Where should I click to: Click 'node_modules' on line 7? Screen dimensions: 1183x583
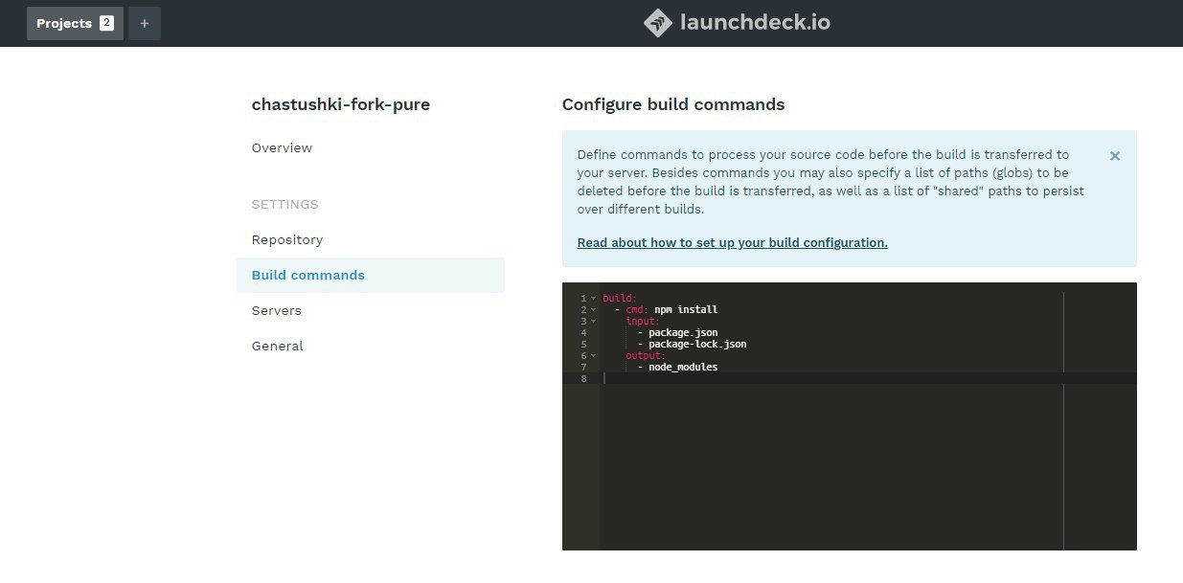[683, 368]
